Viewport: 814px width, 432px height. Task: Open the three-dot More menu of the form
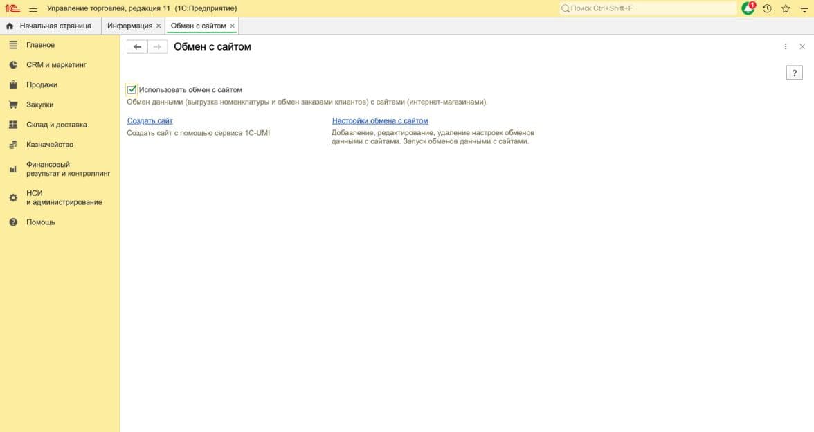point(786,47)
